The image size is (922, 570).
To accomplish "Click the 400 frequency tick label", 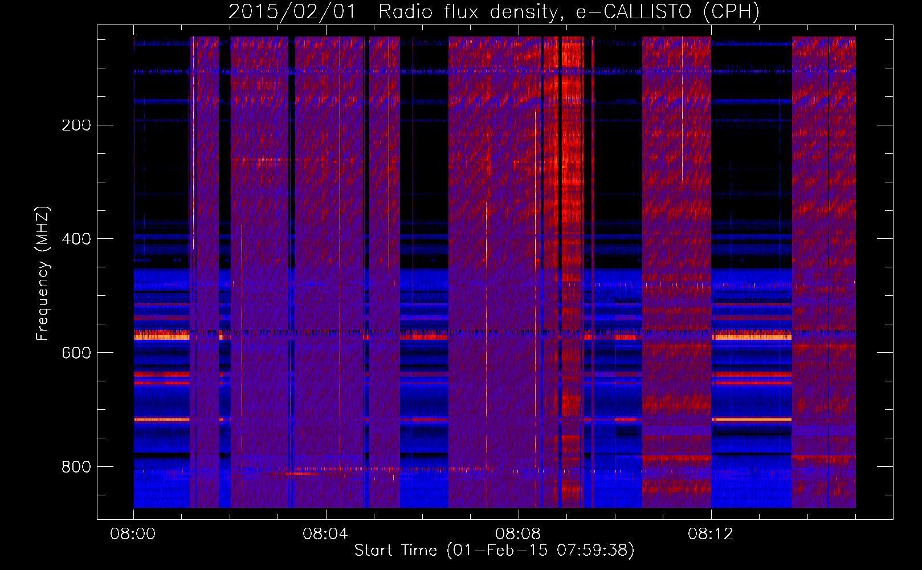I will (76, 239).
